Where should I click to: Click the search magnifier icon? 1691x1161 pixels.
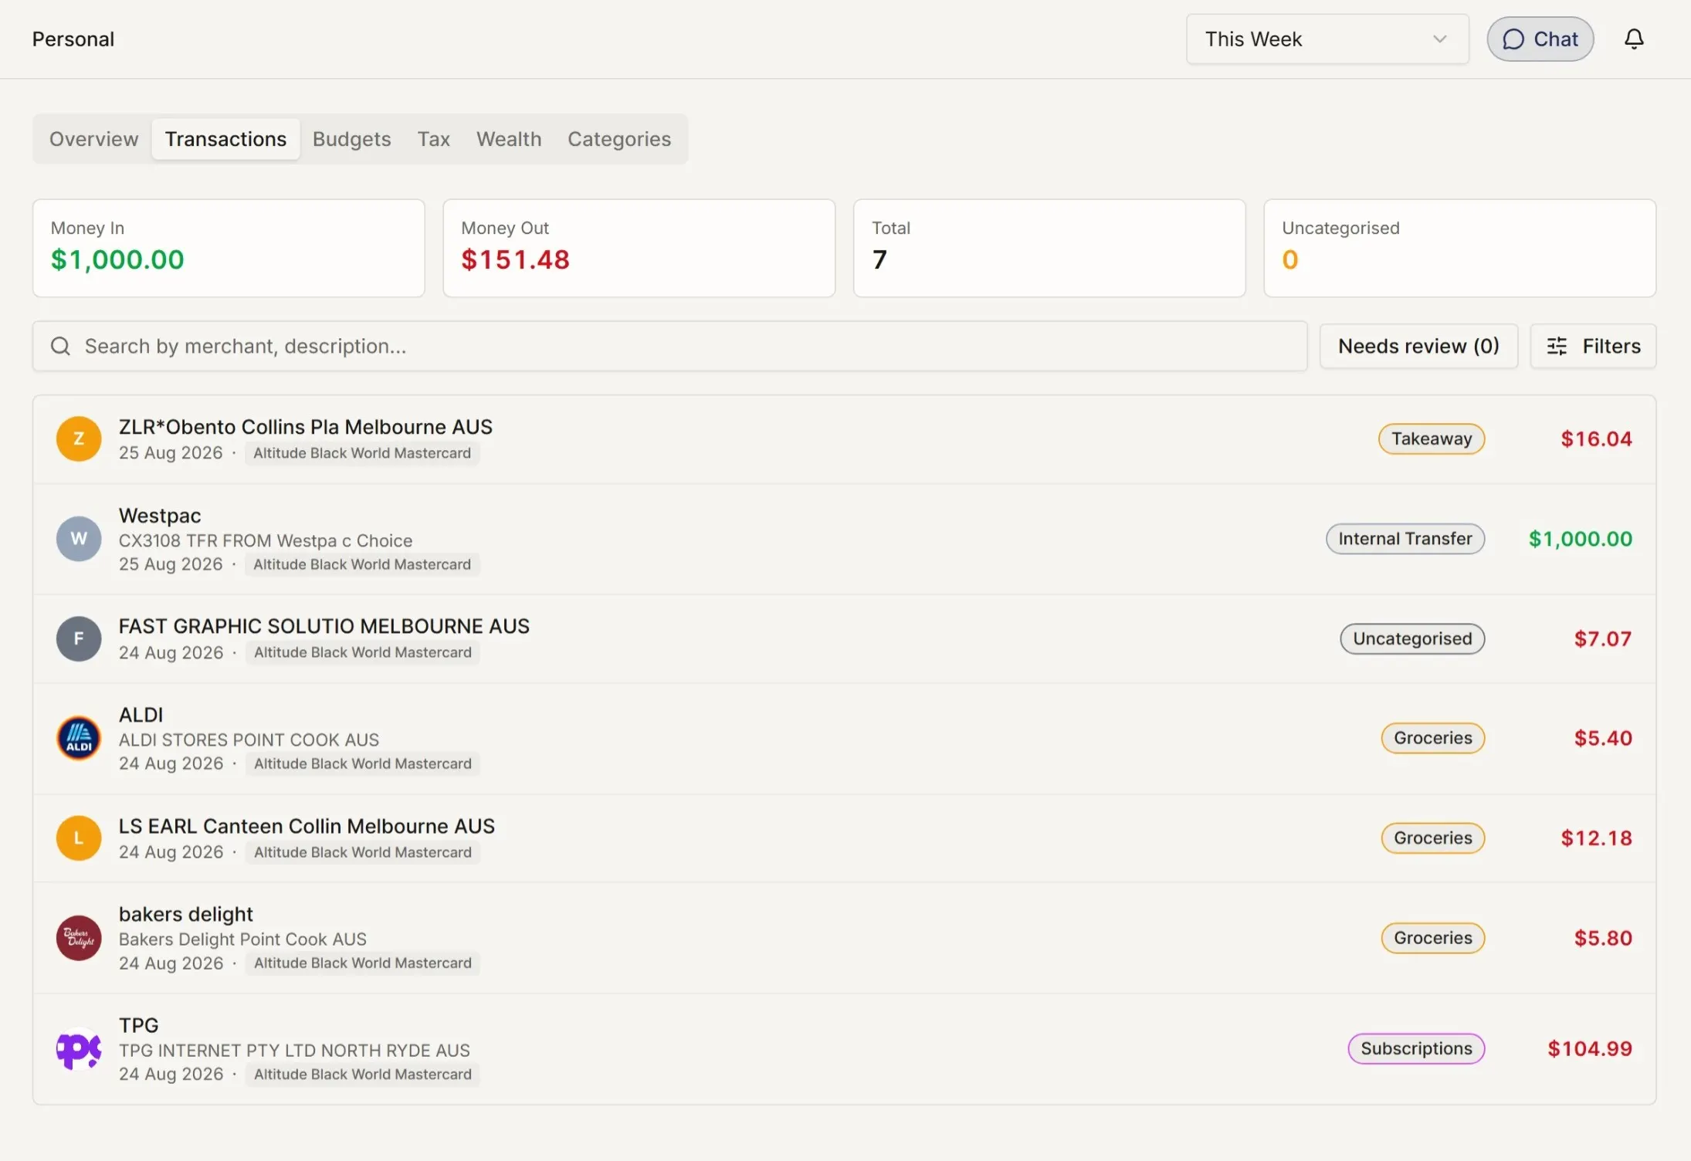60,347
